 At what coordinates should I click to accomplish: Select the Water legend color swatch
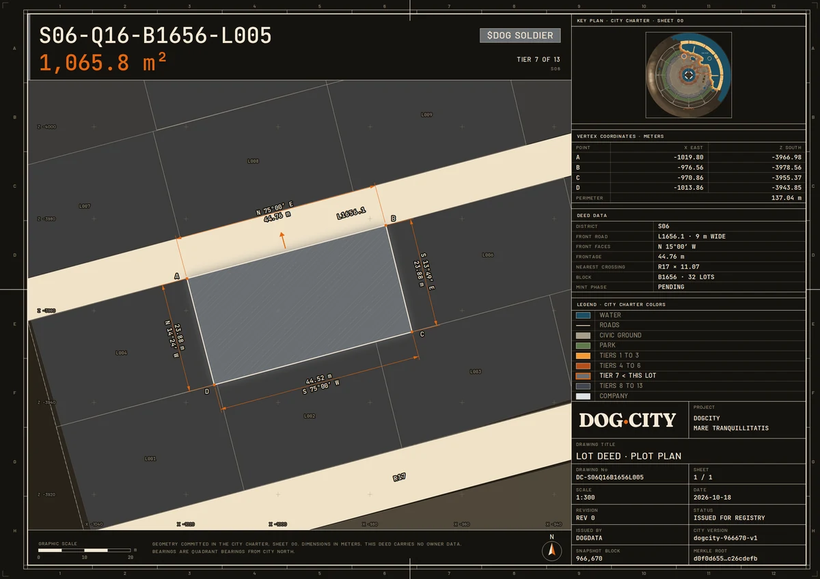[583, 315]
